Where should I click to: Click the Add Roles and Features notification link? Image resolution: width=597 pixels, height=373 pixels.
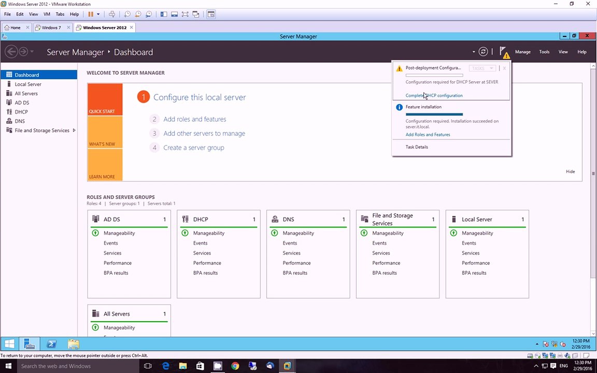[428, 134]
